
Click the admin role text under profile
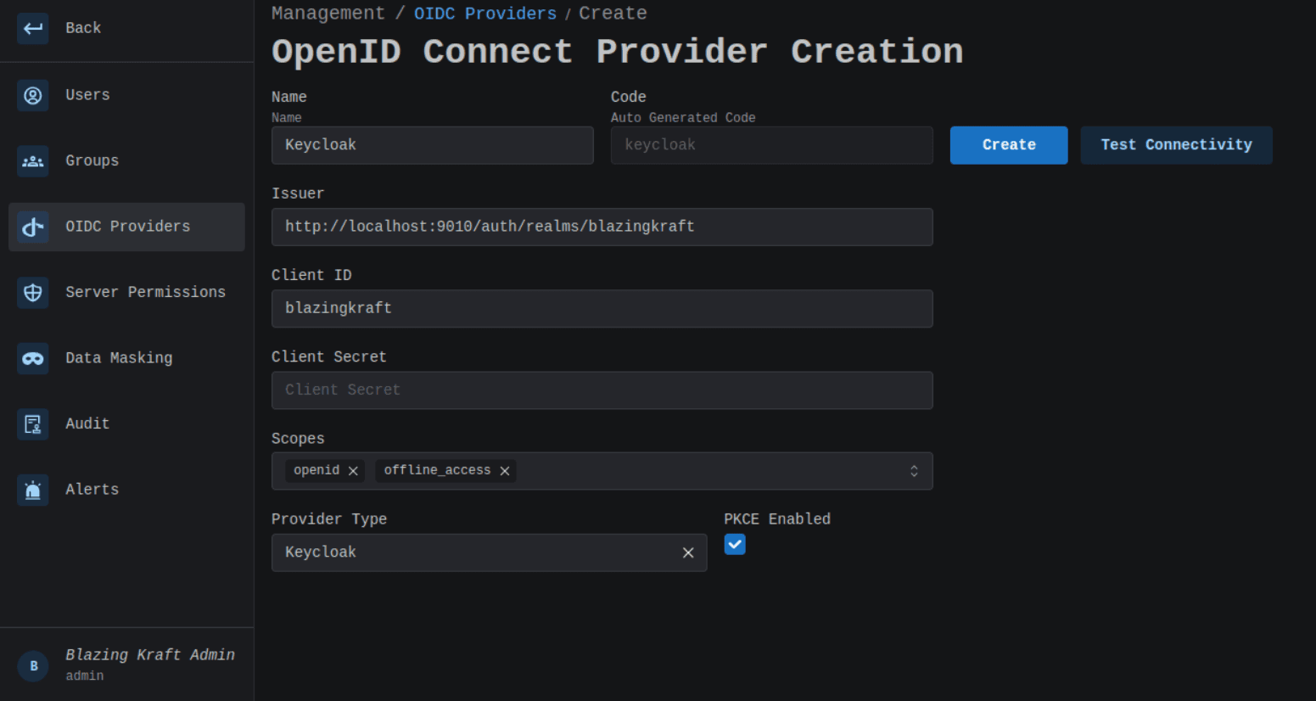point(85,676)
